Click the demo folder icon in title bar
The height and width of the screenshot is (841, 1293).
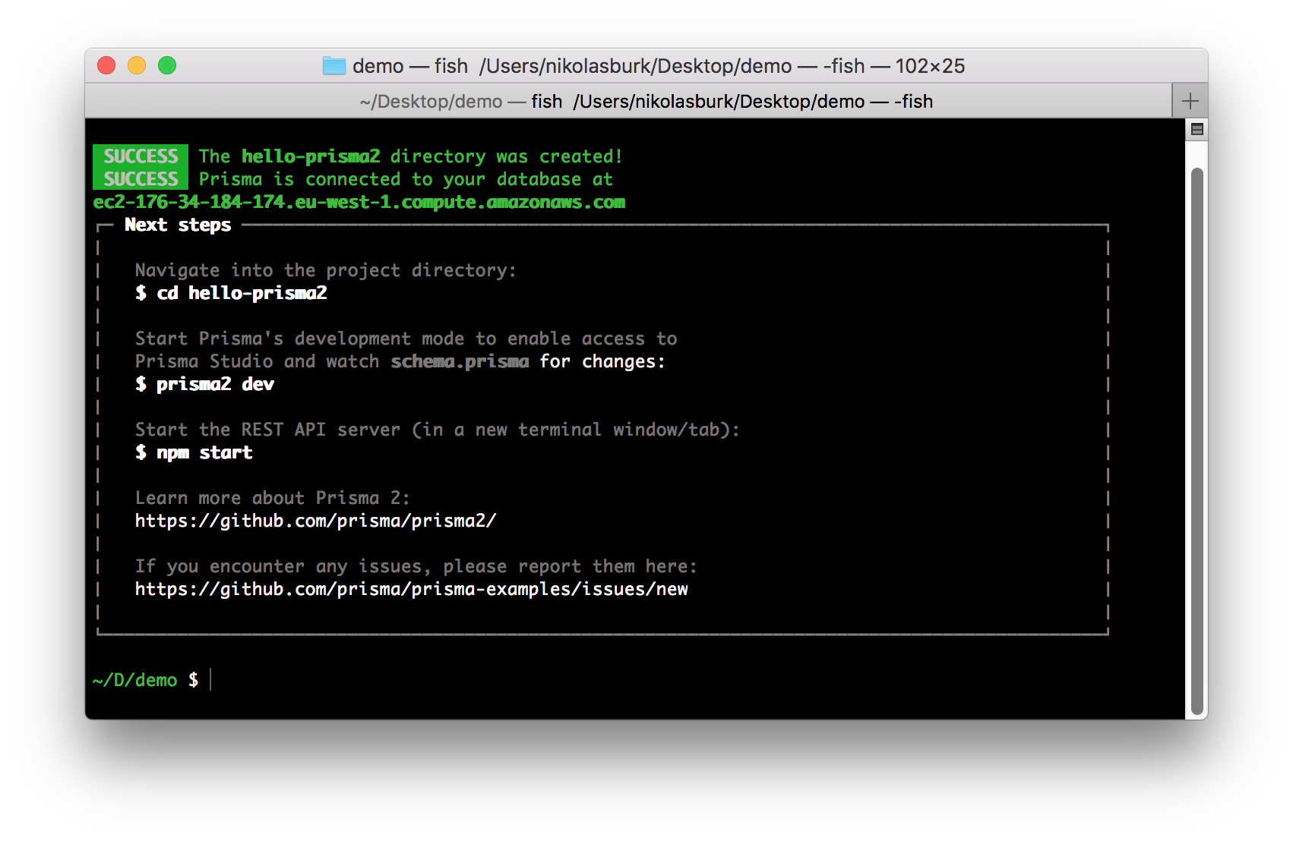point(334,66)
